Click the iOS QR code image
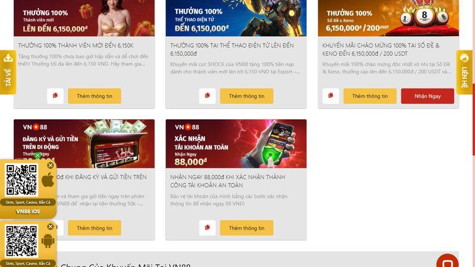 (21, 180)
